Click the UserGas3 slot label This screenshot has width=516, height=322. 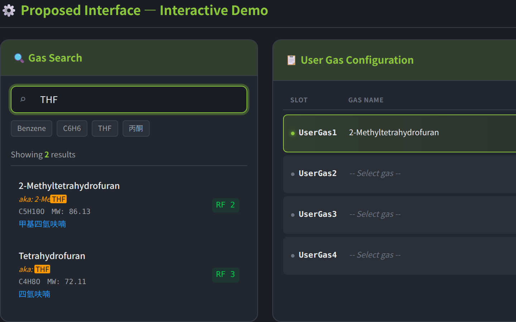click(x=318, y=214)
